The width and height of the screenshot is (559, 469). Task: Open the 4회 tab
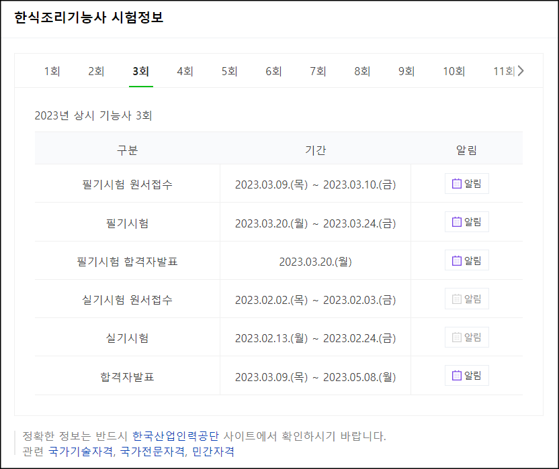pyautogui.click(x=185, y=71)
